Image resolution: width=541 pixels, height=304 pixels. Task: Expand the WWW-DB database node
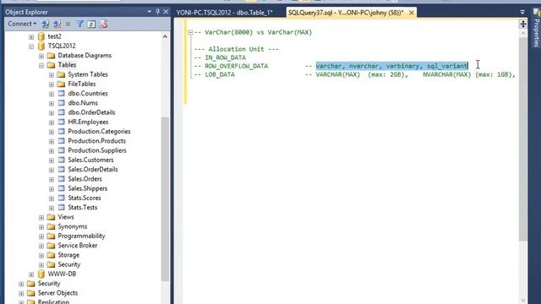coord(31,274)
